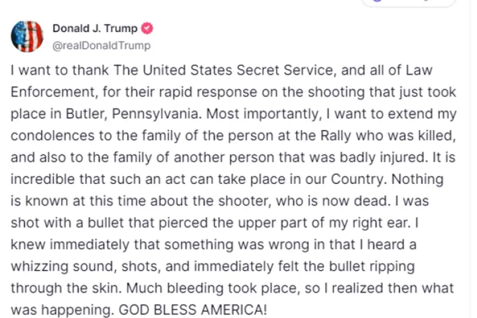Open Donald J. Trump's profile avatar
Image resolution: width=477 pixels, height=318 pixels.
click(27, 37)
